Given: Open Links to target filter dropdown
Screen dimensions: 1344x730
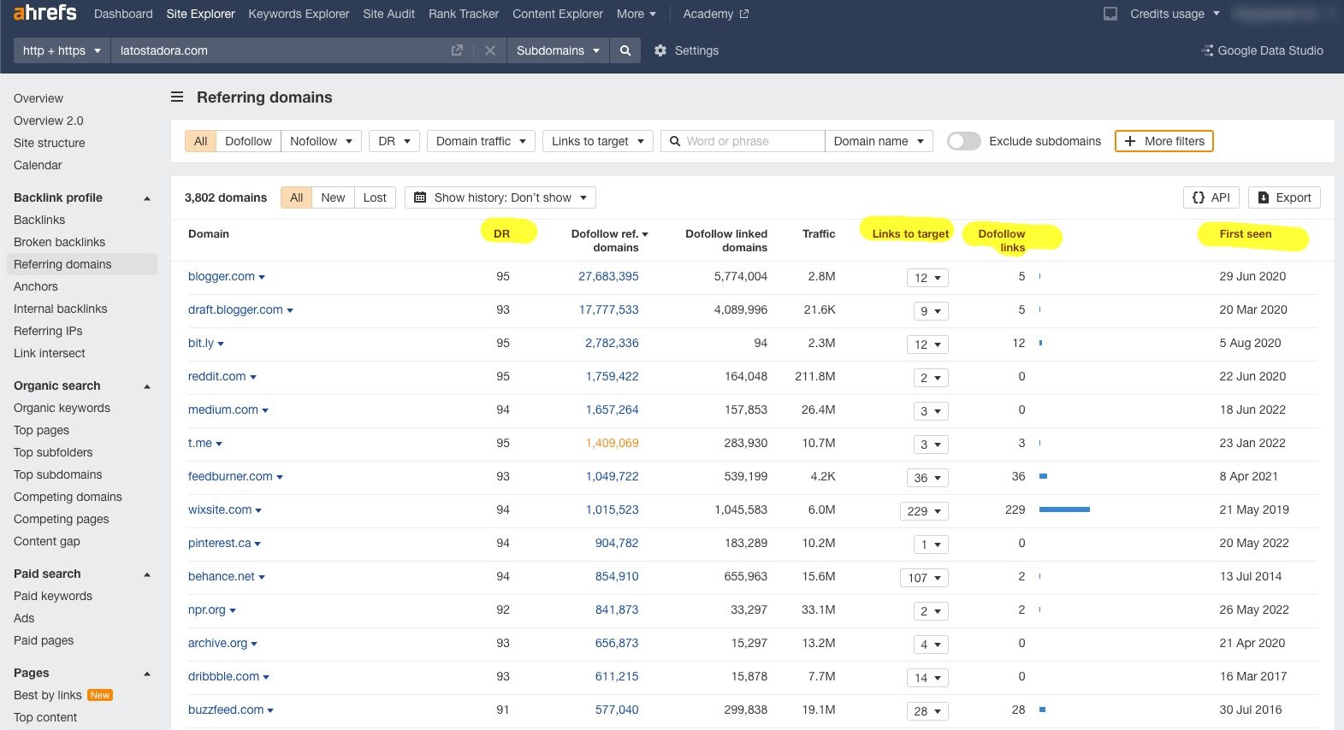Looking at the screenshot, I should pos(598,141).
